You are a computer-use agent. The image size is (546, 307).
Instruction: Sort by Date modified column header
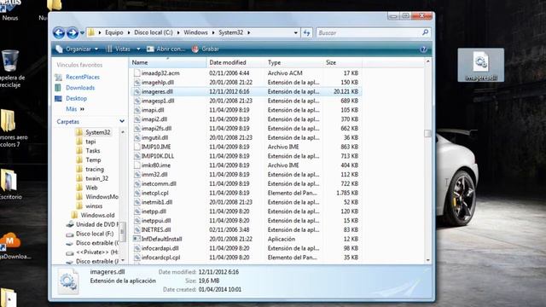235,62
